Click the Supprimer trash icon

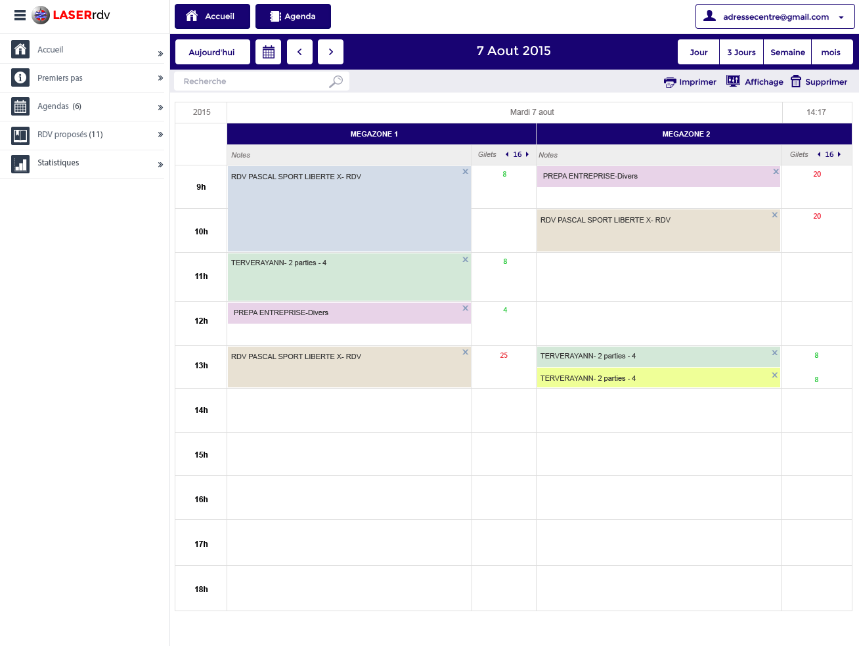point(796,81)
